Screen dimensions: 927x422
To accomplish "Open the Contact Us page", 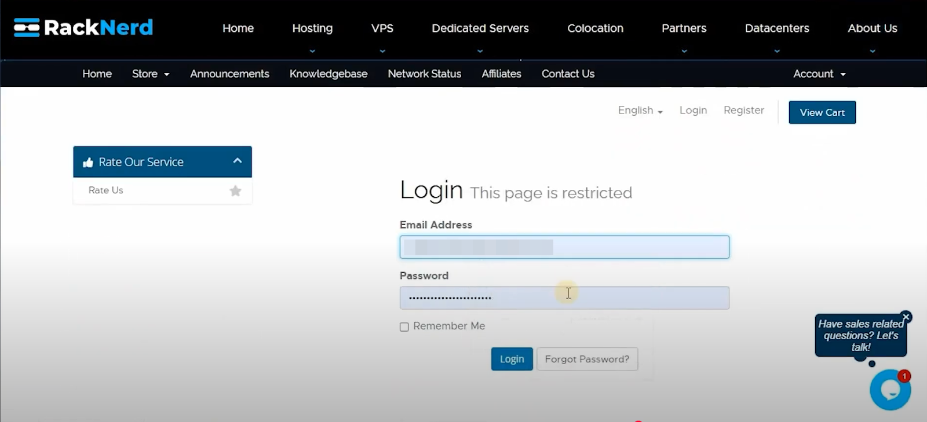I will 568,74.
